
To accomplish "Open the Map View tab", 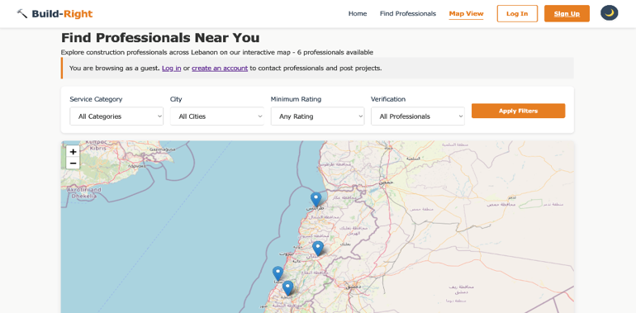I will pyautogui.click(x=466, y=14).
